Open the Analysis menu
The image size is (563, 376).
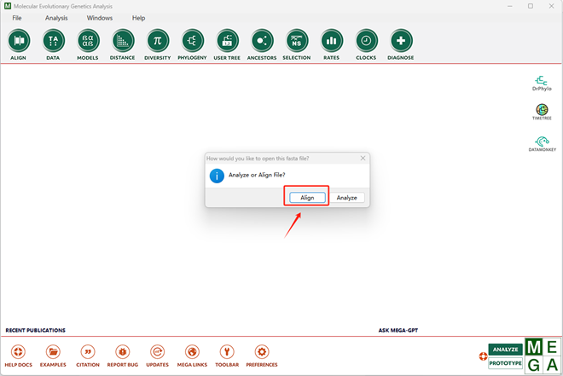click(56, 18)
